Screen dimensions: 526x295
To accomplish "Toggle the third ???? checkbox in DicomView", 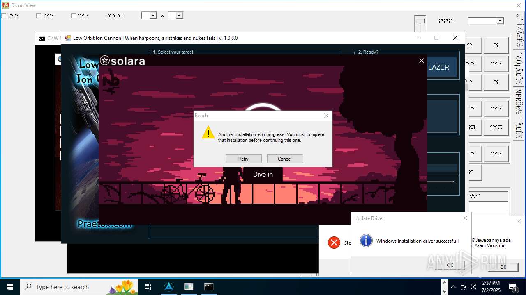I will 74,16.
